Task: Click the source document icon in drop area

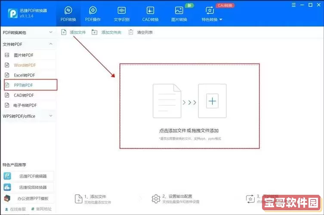Action: 167,101
